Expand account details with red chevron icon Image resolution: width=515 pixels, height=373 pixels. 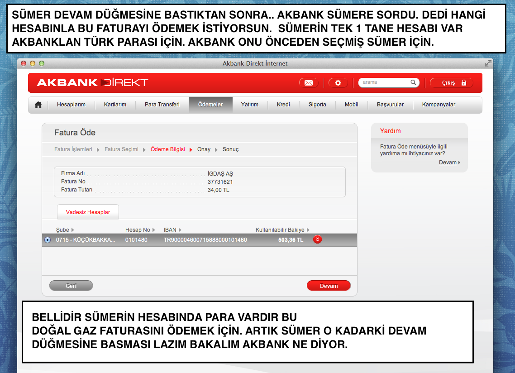pos(317,239)
